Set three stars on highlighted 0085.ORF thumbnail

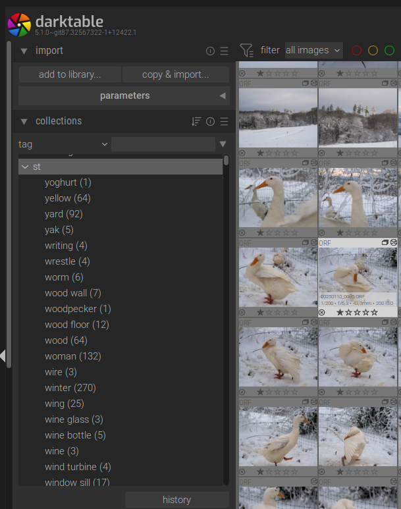(357, 312)
